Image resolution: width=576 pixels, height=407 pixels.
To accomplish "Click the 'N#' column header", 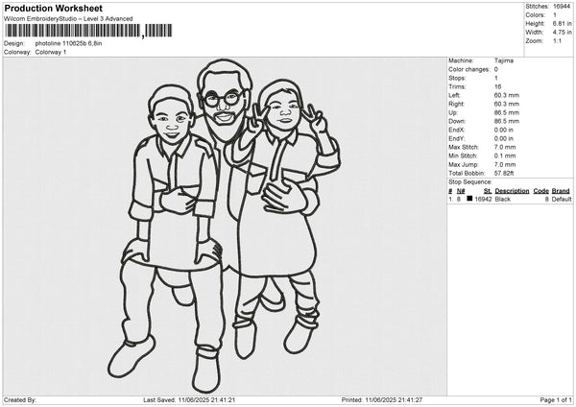I will (461, 191).
